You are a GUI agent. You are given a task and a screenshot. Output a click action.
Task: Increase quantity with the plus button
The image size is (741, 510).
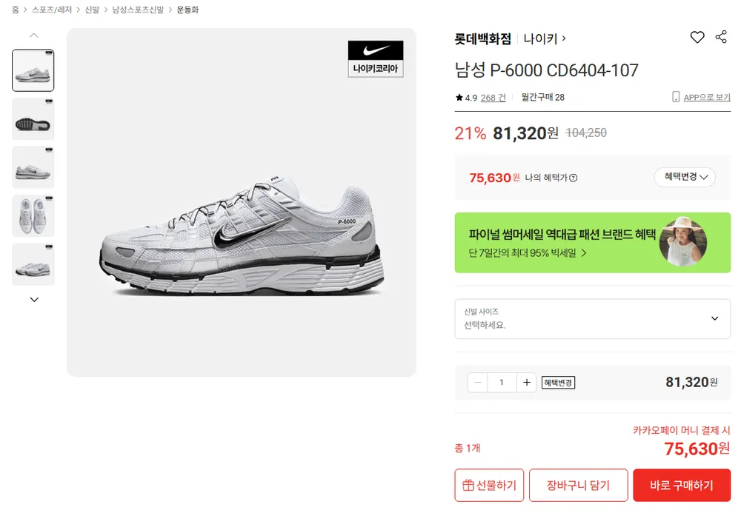[x=526, y=383]
